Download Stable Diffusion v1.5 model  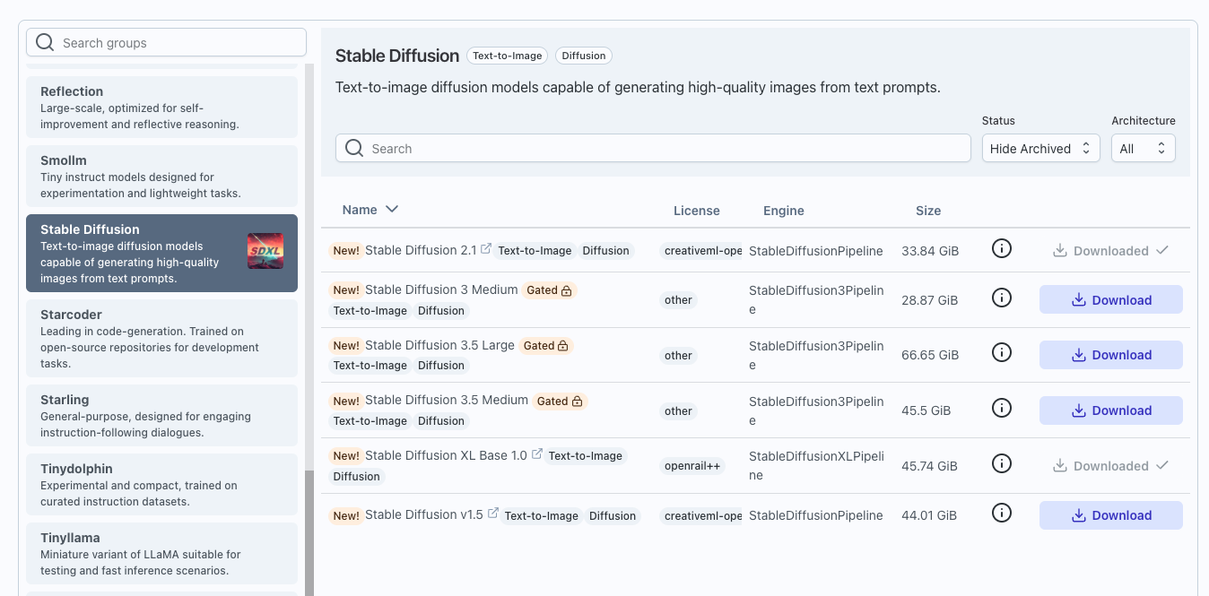[1110, 515]
